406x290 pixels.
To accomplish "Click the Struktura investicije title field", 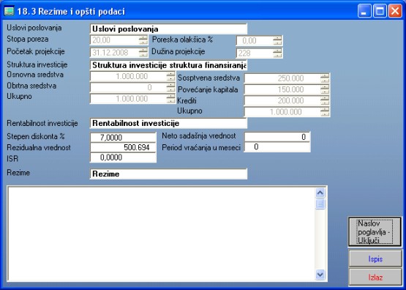I will (168, 65).
